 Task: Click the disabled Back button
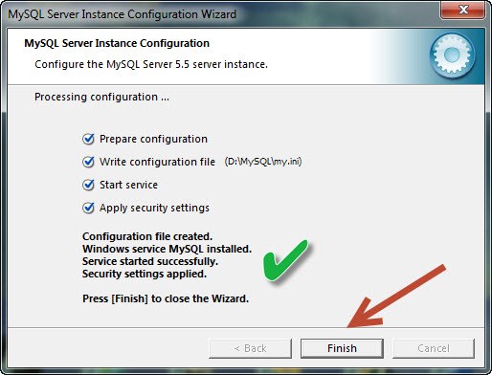point(250,348)
